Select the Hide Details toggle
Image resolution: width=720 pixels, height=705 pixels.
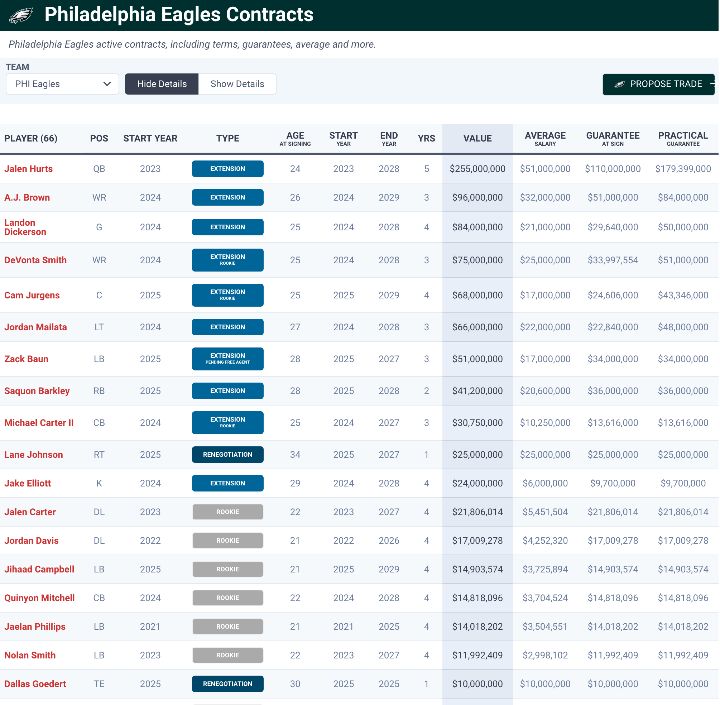click(162, 84)
